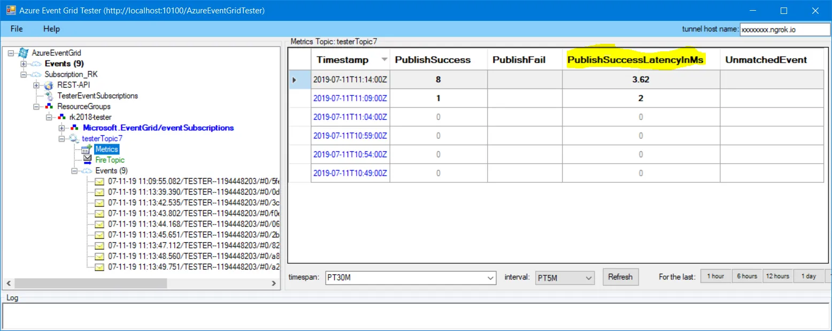The height and width of the screenshot is (331, 832).
Task: Click the PublishSuccess value 8 cell
Action: coord(438,80)
